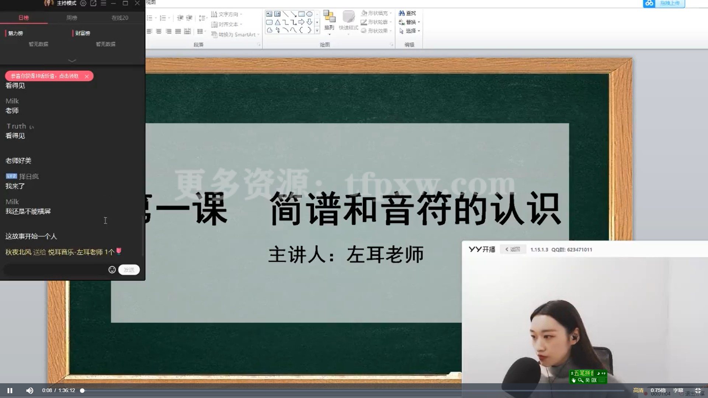Click the fullscreen icon in player bar
The width and height of the screenshot is (708, 398).
coord(698,390)
